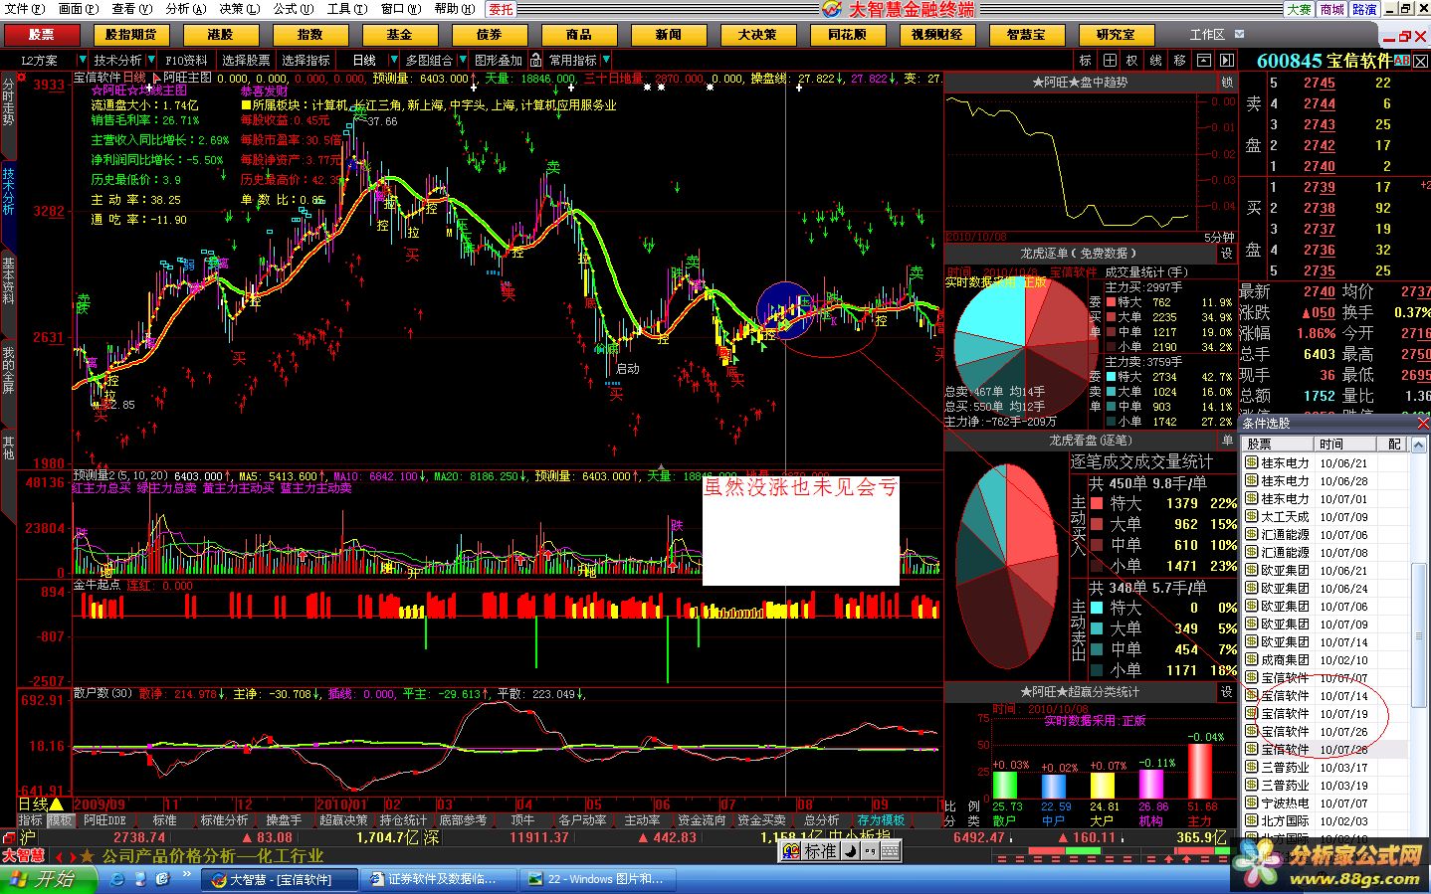Click the play-to-end toolbar icon
This screenshot has width=1431, height=894.
pos(1226,61)
